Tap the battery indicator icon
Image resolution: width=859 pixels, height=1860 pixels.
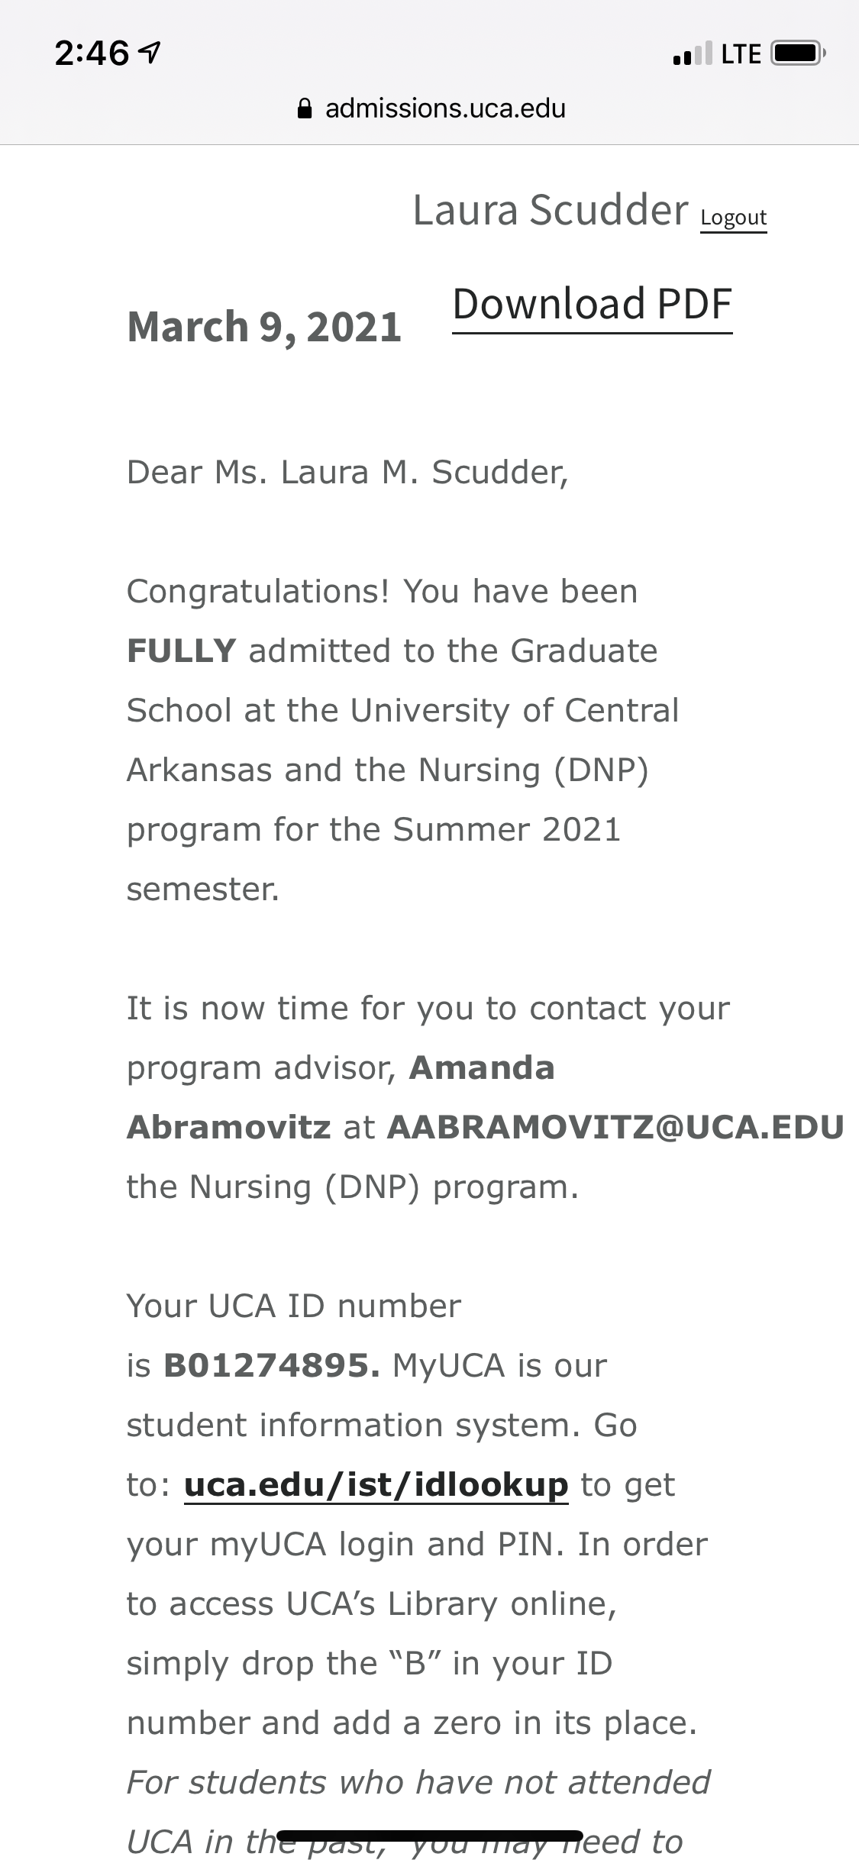(798, 53)
